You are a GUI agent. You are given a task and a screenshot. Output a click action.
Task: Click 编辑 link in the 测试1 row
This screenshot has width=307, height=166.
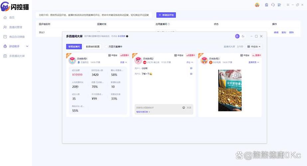tap(276, 33)
